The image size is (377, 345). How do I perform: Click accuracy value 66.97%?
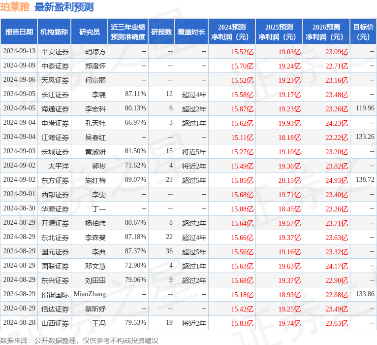pos(135,123)
